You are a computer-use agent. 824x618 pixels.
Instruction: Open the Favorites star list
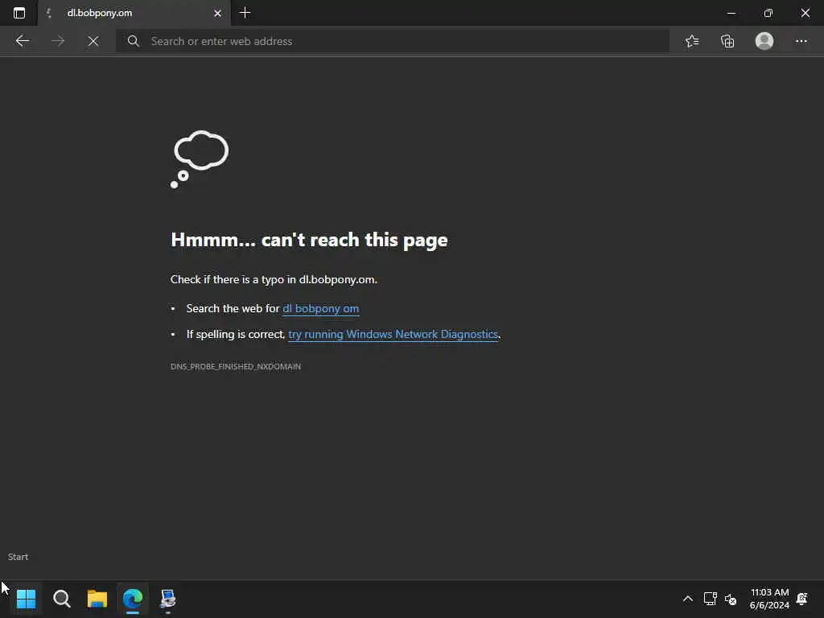pos(692,41)
